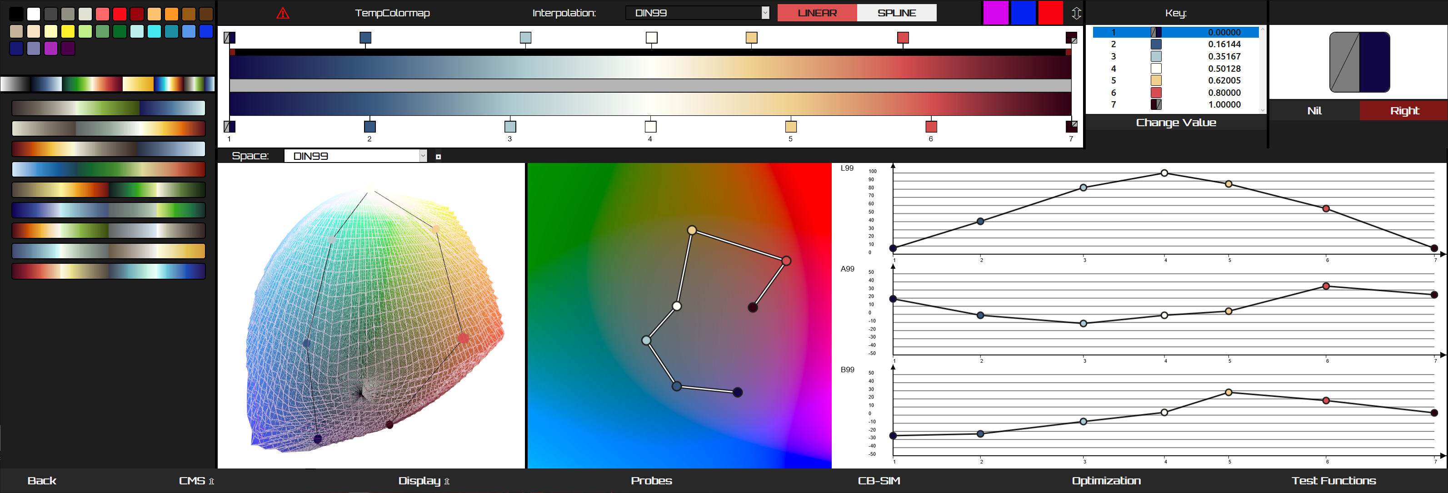Select the white palette swatch
The height and width of the screenshot is (493, 1448).
[x=34, y=14]
